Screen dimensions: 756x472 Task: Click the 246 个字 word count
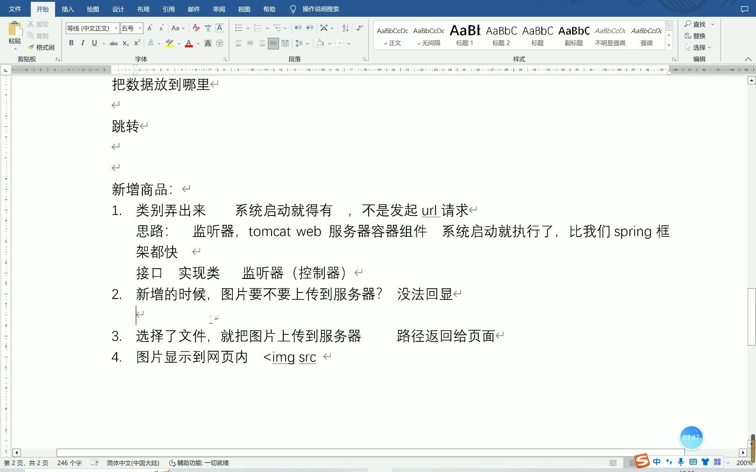70,463
